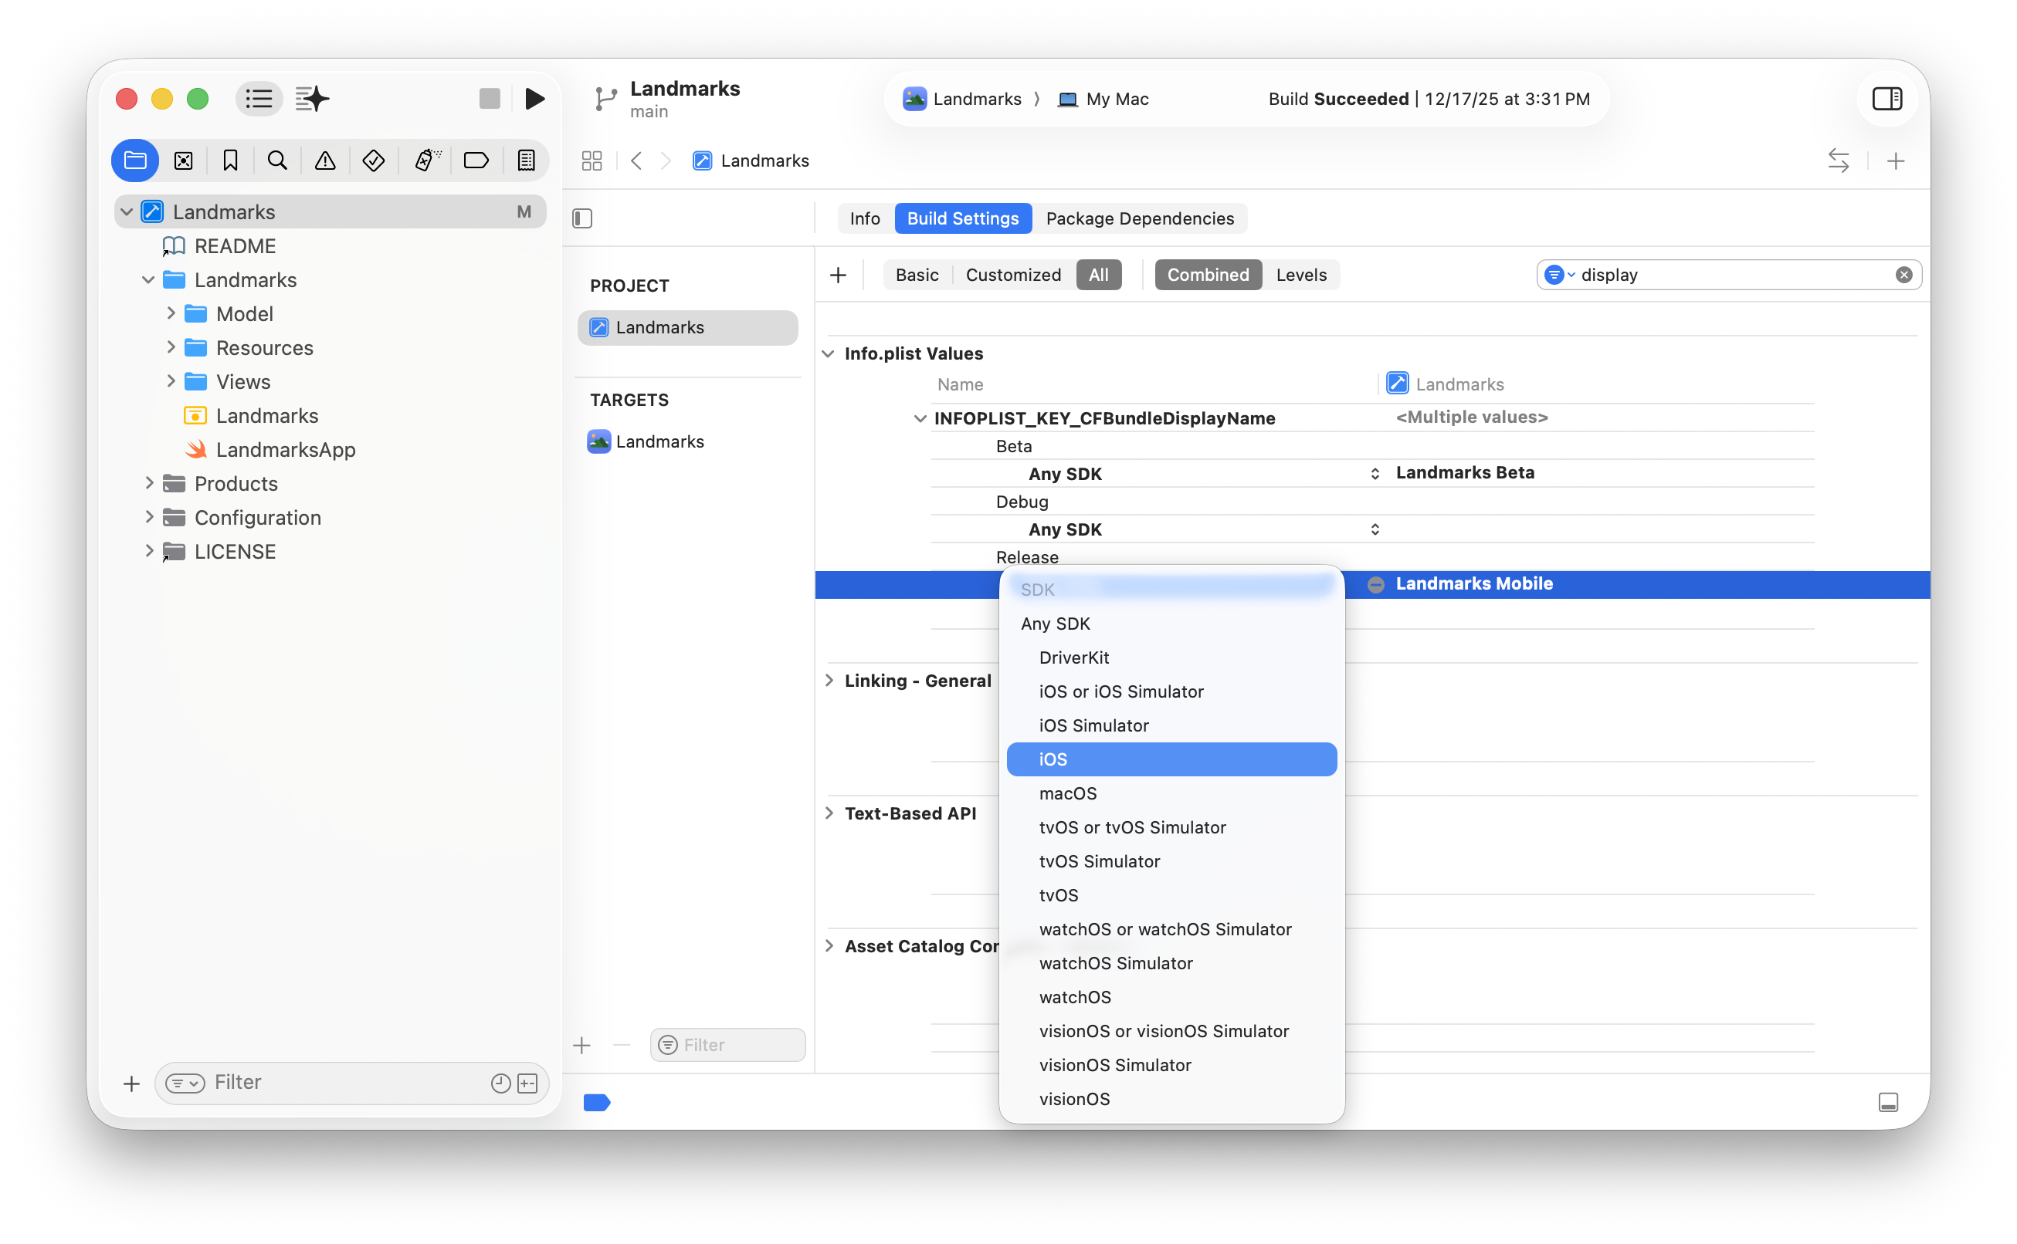
Task: Open the Debug Any SDK stepper popup
Action: click(1375, 529)
